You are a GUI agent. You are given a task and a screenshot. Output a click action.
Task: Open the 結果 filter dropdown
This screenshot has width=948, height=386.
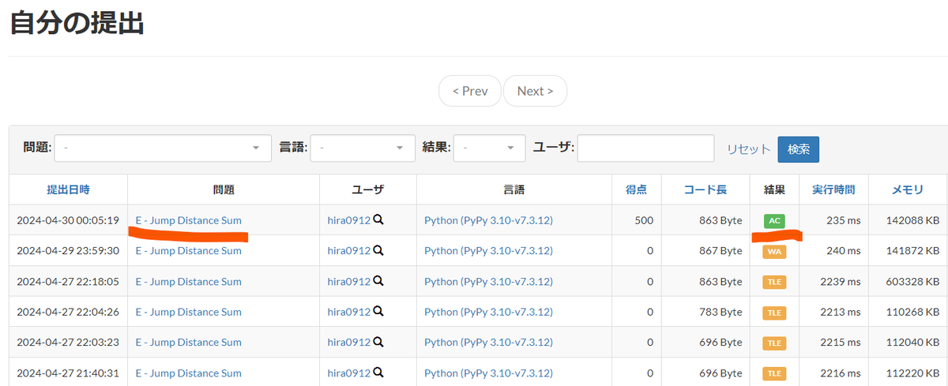tap(490, 148)
